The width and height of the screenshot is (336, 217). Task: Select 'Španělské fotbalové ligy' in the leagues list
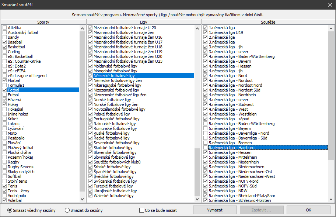(x=110, y=172)
